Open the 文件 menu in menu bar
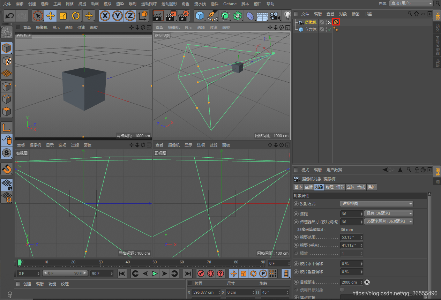The width and height of the screenshot is (441, 300). pos(7,4)
